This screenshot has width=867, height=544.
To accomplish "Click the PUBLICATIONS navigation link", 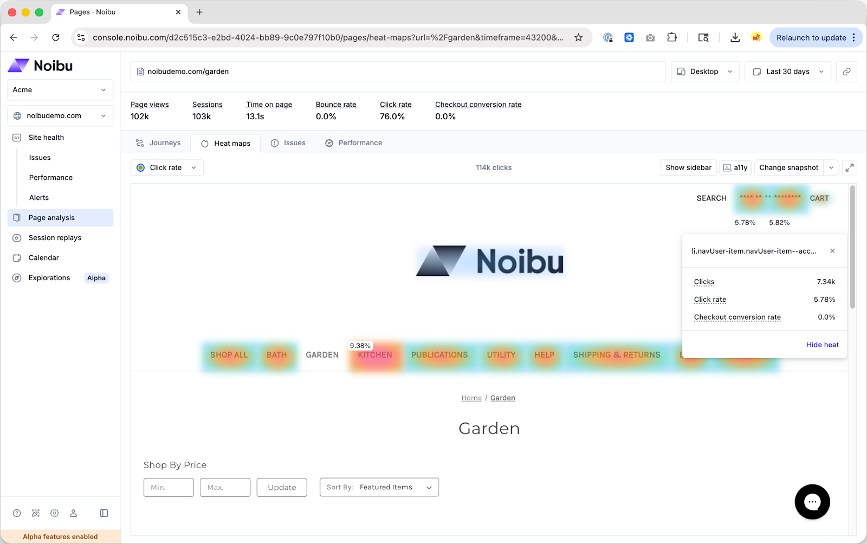I will pyautogui.click(x=439, y=355).
